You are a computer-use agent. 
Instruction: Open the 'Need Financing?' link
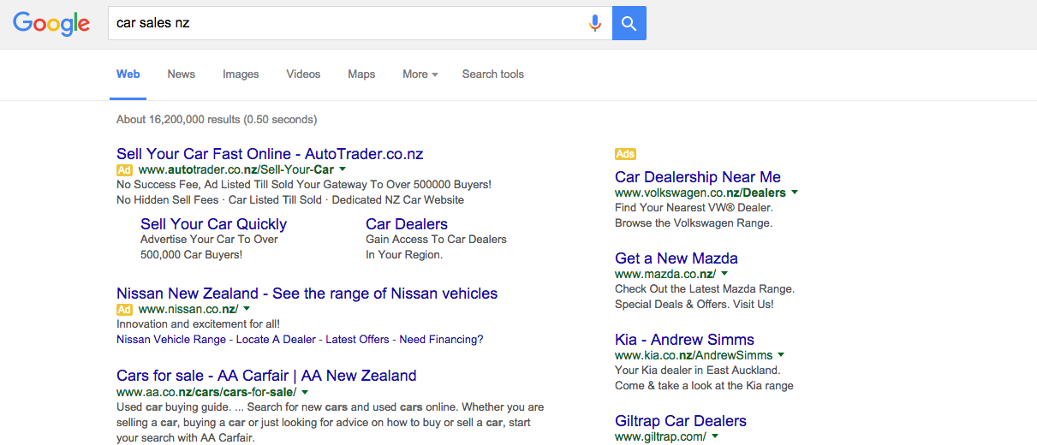click(x=441, y=340)
